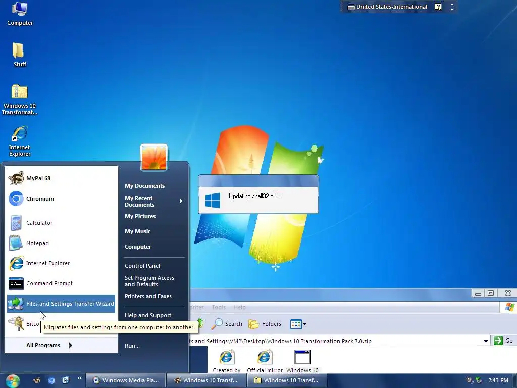Select the Windows 10 Transformation zip desktop icon

pyautogui.click(x=20, y=100)
